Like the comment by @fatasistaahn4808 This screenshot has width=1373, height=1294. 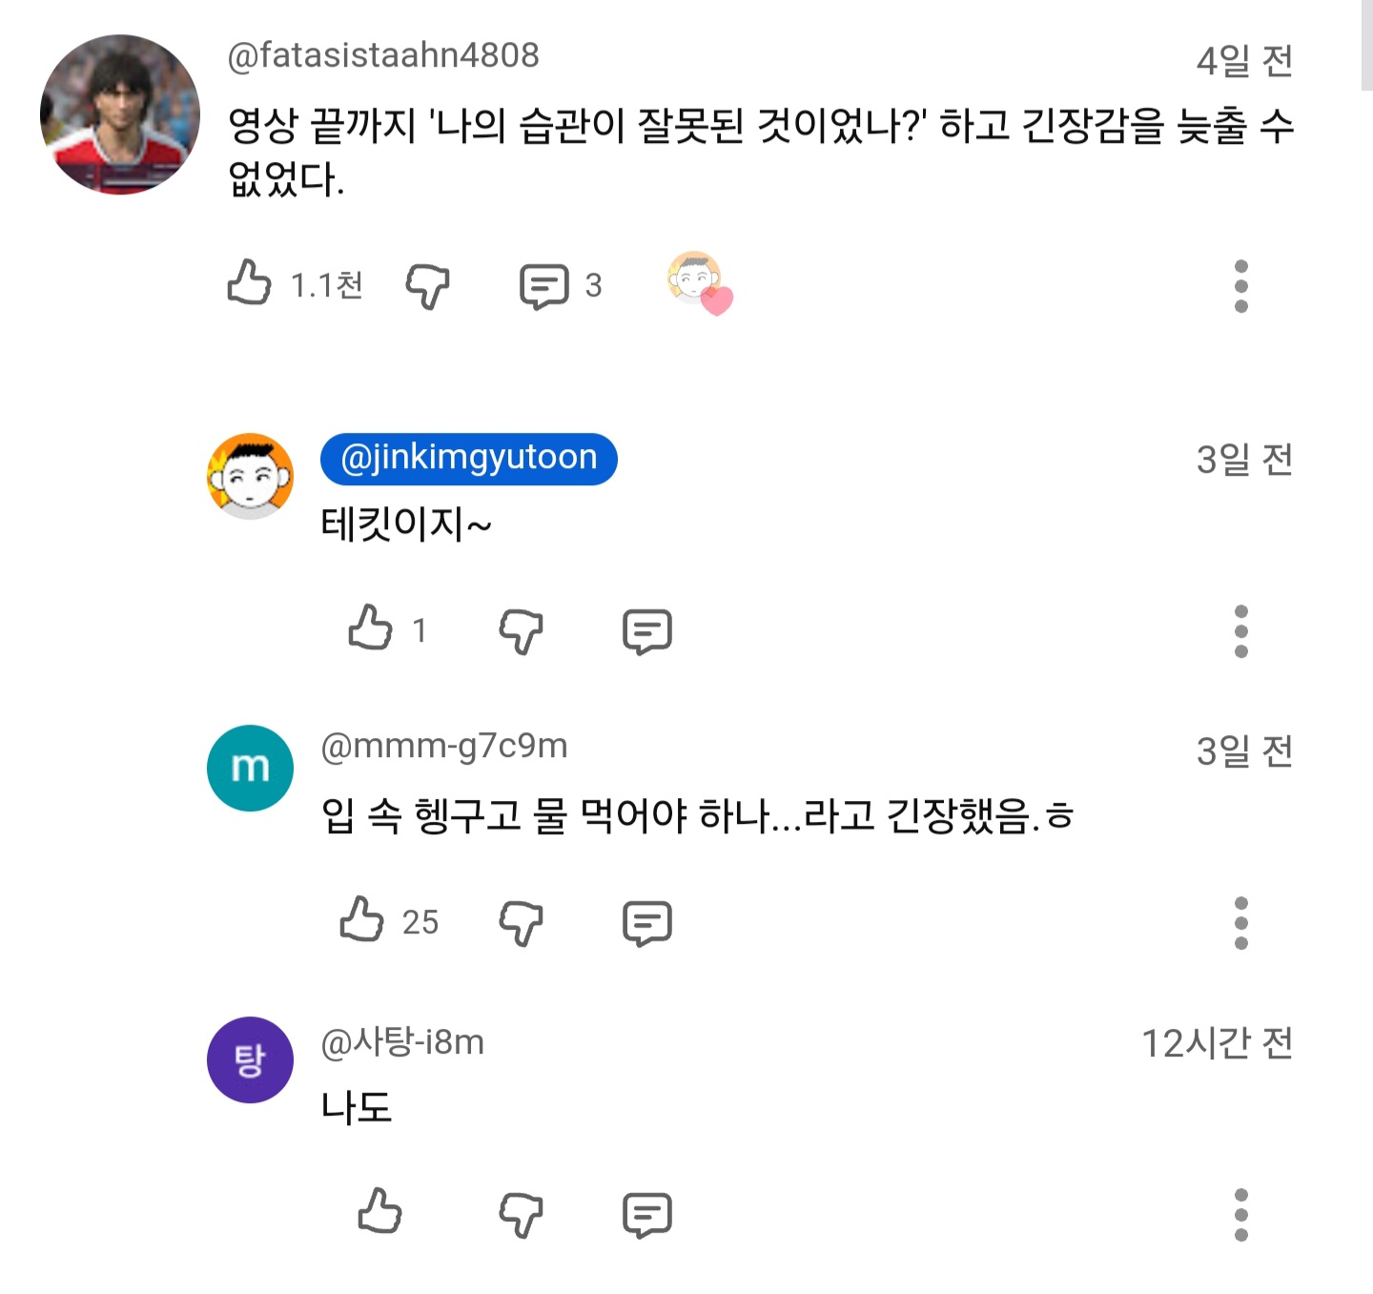click(250, 283)
